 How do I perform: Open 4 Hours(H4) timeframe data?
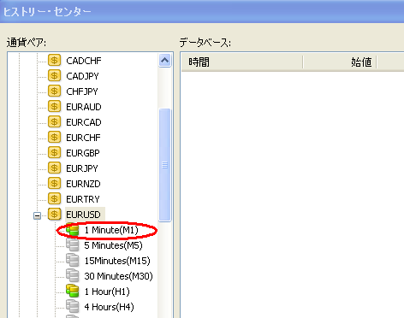(109, 307)
